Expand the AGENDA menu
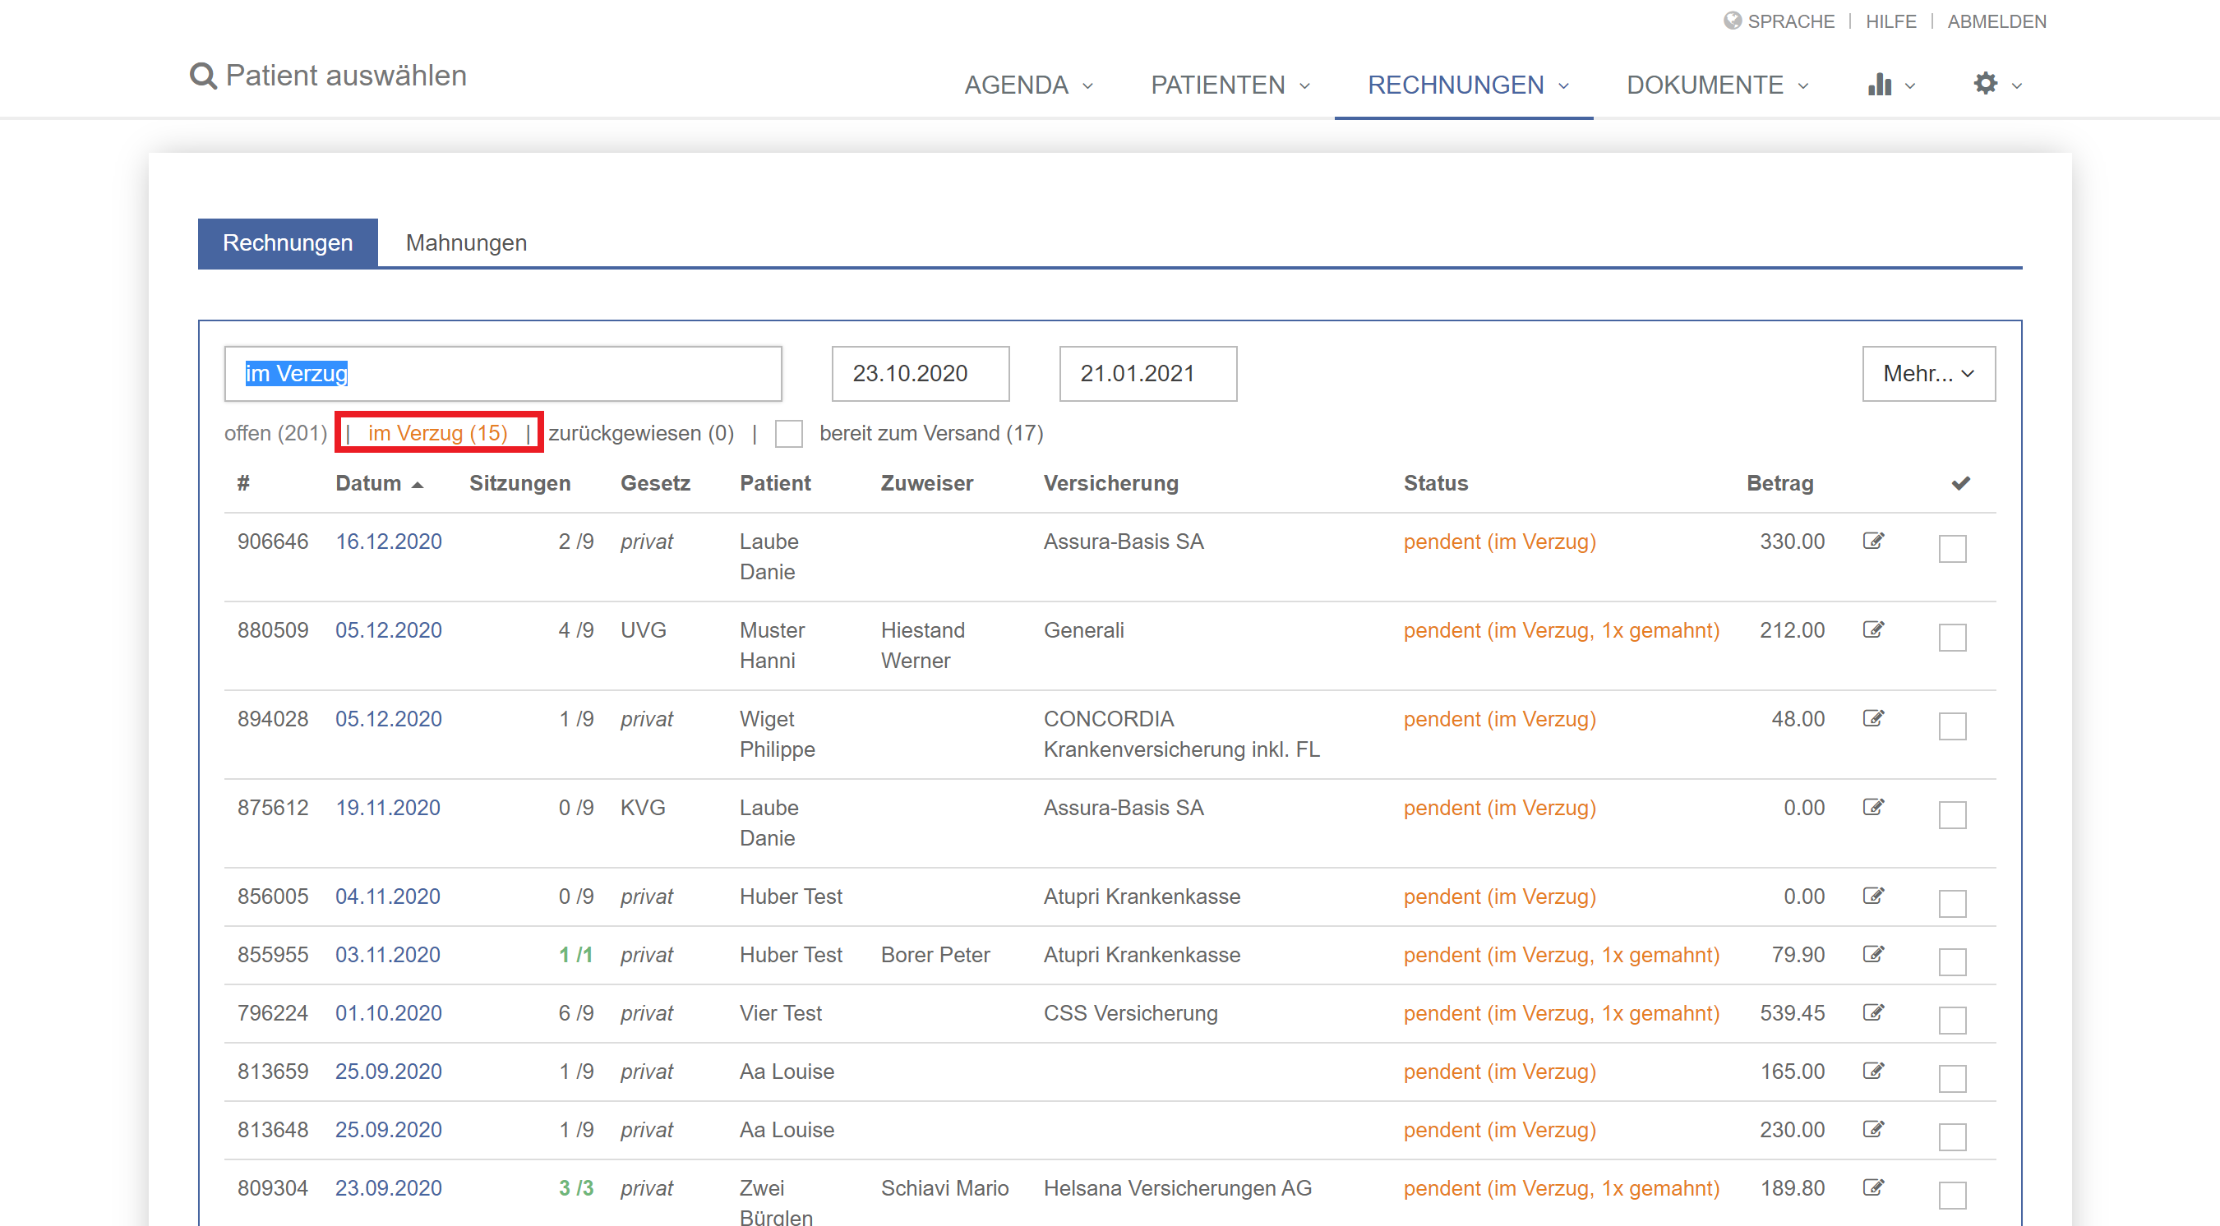Viewport: 2220px width, 1226px height. pyautogui.click(x=1029, y=85)
